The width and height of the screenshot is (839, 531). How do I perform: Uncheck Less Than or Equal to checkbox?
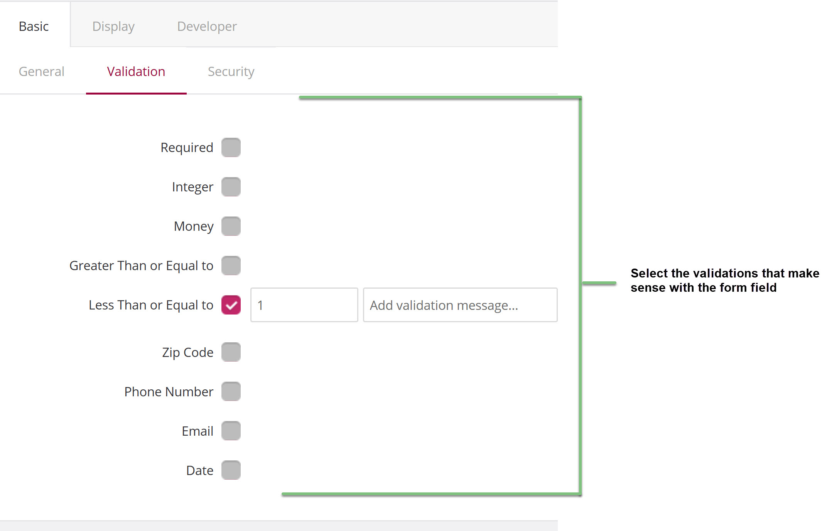coord(231,305)
